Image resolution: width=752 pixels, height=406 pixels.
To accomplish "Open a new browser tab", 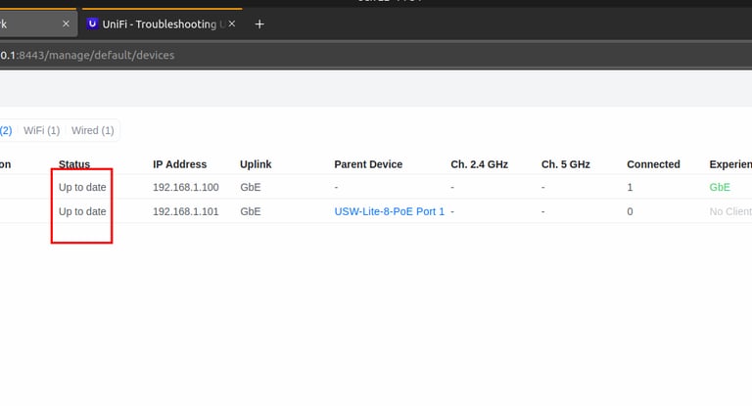I will point(259,23).
